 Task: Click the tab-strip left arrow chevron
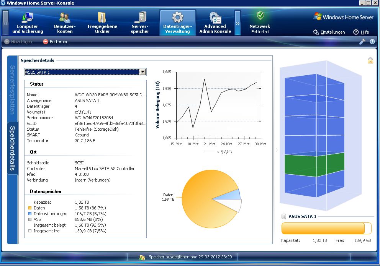click(6, 23)
